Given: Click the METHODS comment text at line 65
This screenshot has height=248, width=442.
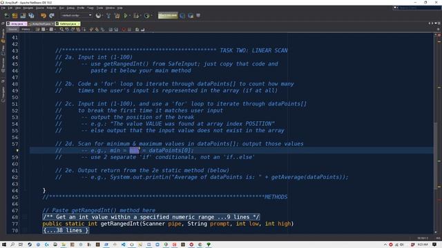Looking at the screenshot, I should [x=276, y=197].
